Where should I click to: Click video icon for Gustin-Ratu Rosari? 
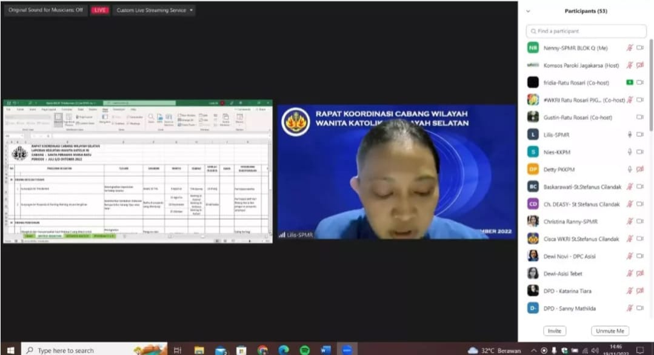640,117
